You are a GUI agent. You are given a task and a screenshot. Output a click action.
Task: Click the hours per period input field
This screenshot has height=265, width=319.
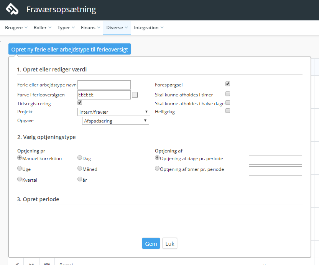pyautogui.click(x=275, y=171)
